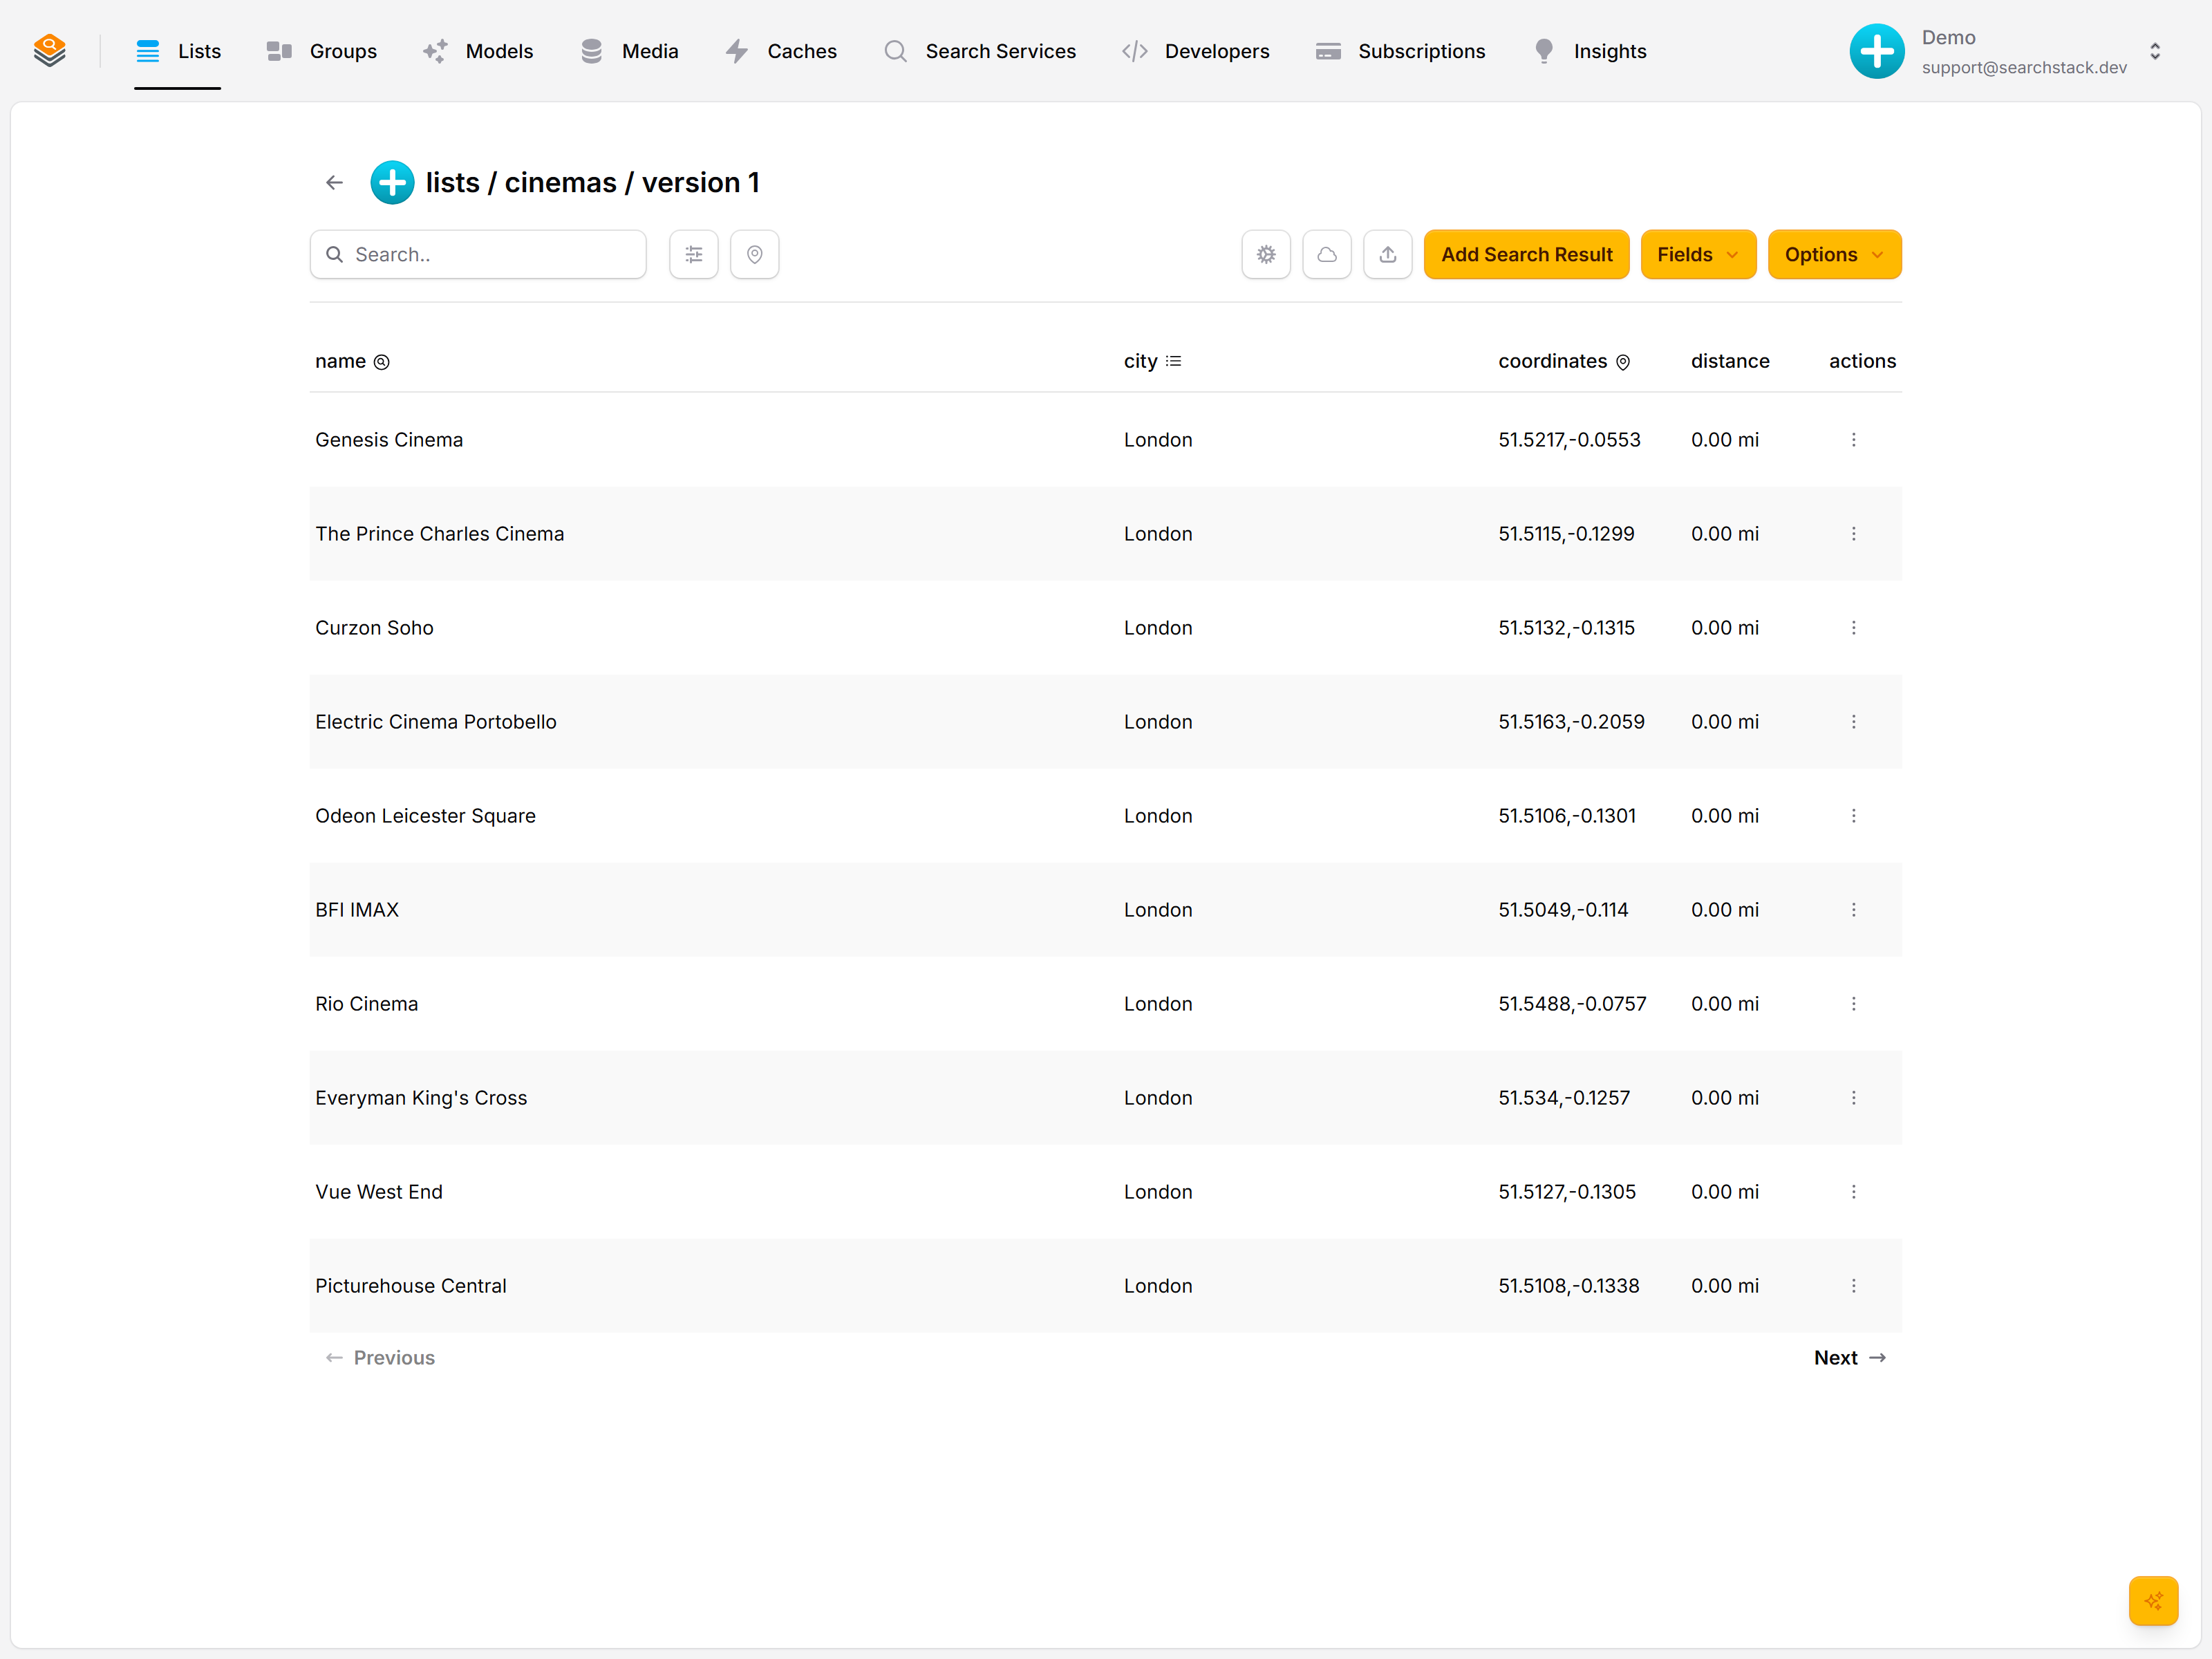Click the Demo account avatar

tap(1877, 51)
